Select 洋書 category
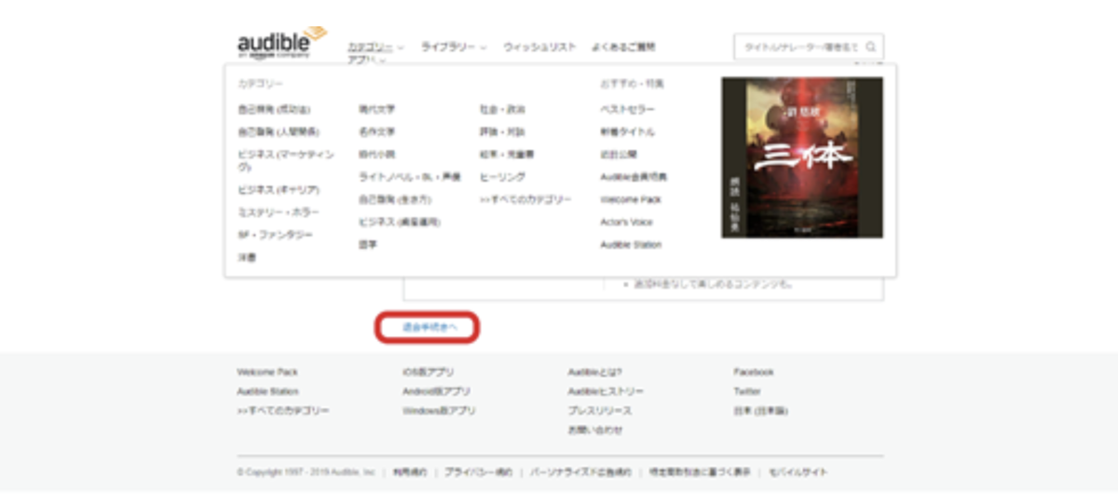Screen dimensions: 1118x504 pos(247,258)
